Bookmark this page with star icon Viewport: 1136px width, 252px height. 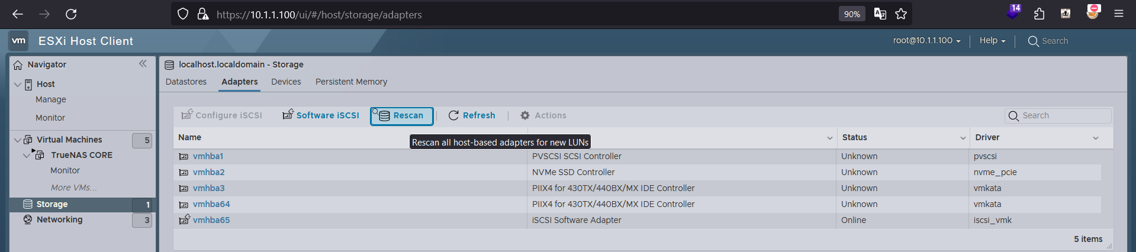[901, 14]
